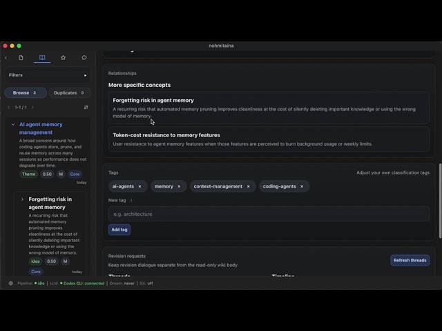Click the coding-agents tag chip label

pos(279,186)
